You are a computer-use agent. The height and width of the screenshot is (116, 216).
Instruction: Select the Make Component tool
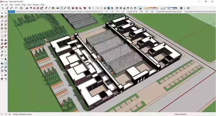pos(6,13)
